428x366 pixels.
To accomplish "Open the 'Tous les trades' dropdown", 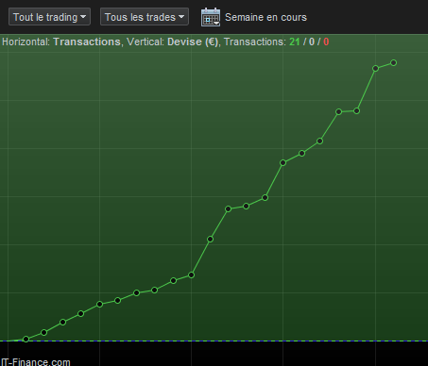I will (x=145, y=17).
